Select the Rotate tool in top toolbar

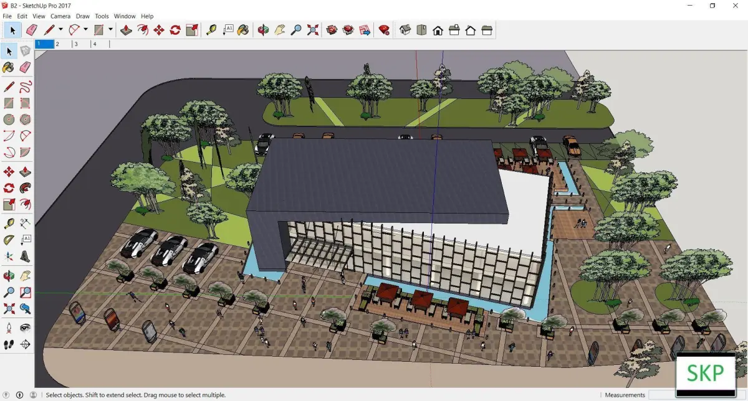coord(175,29)
